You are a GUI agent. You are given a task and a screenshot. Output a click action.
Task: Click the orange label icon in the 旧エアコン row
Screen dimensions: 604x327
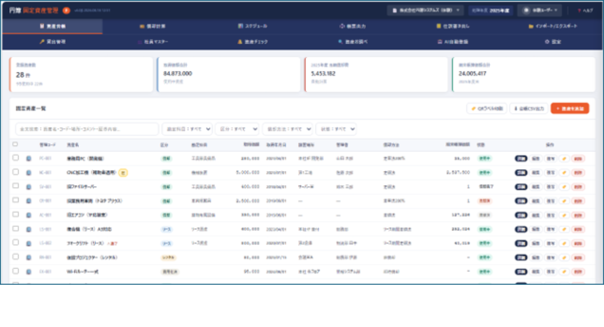[x=564, y=214]
